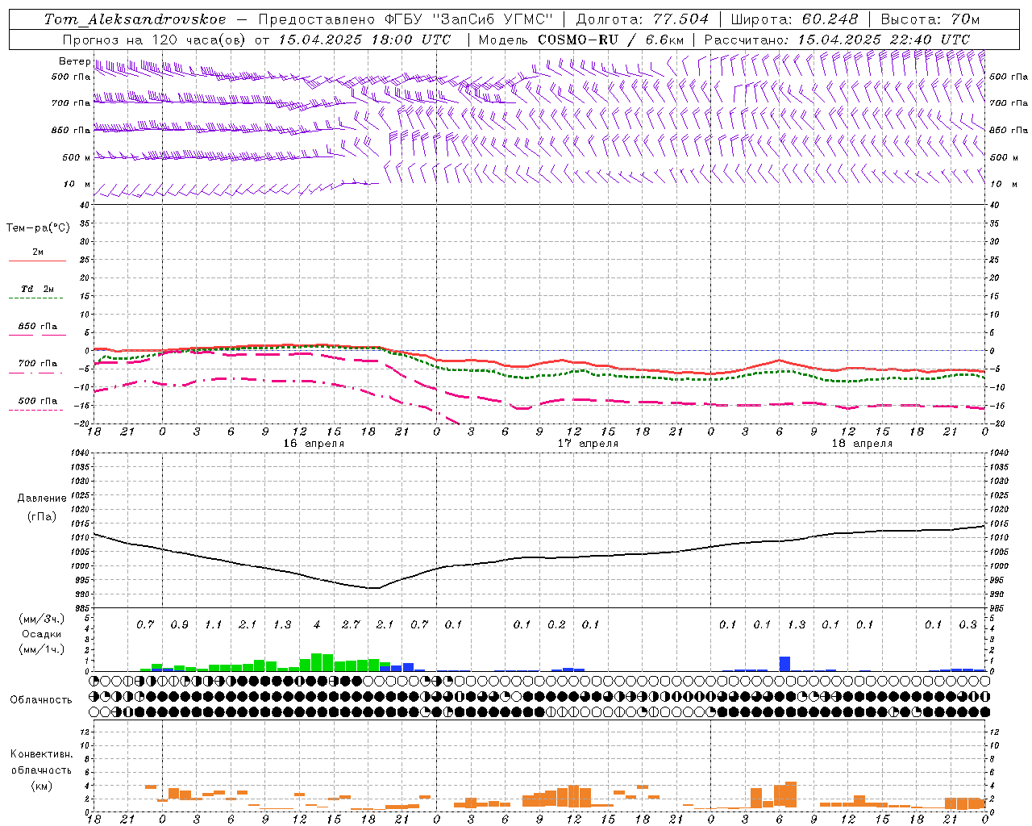Select the text 'Предоставлено ФГБУ "ЗапСиб УГМС"'
1032x826 pixels.
coord(406,19)
